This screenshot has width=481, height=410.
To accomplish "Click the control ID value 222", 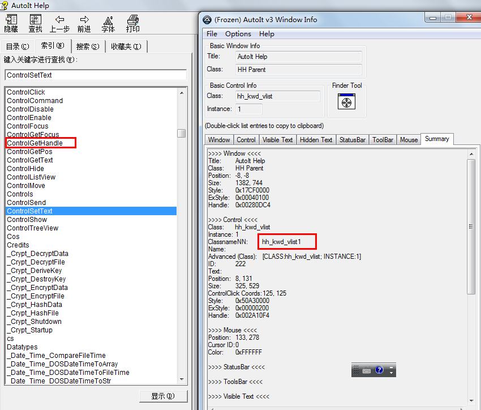I will pos(240,264).
